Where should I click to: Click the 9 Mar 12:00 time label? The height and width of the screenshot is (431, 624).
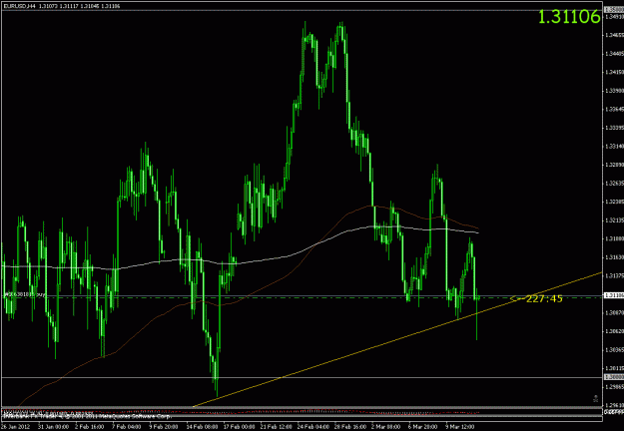[x=460, y=427]
